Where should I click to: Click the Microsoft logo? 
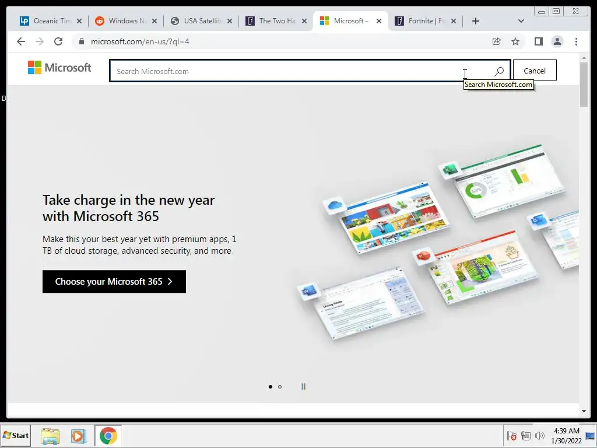click(x=59, y=68)
